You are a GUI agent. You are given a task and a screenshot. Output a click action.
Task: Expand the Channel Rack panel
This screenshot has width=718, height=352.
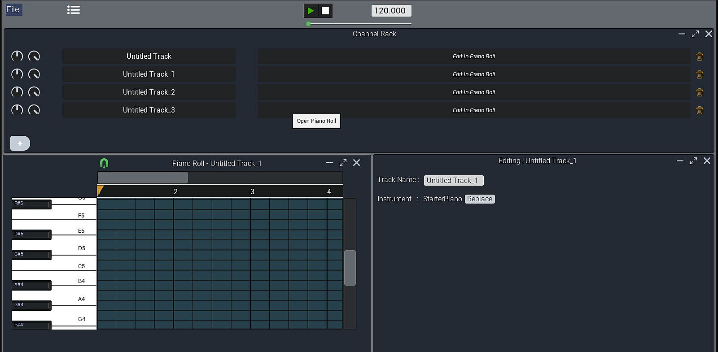[x=695, y=34]
